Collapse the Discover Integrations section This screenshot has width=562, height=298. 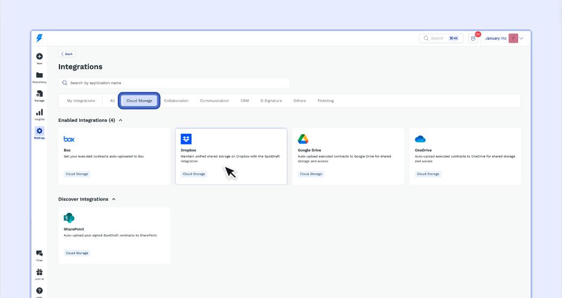coord(113,199)
